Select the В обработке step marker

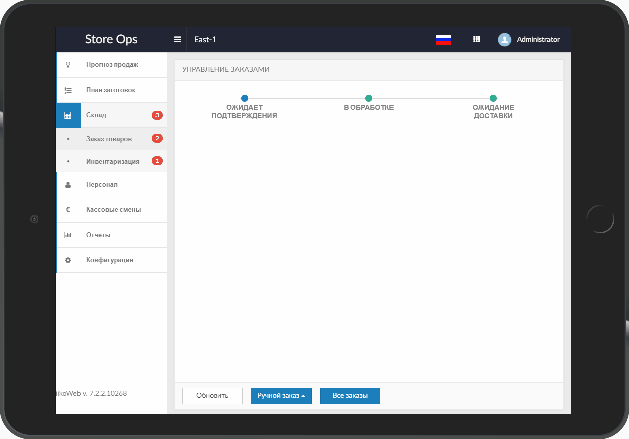[x=369, y=98]
